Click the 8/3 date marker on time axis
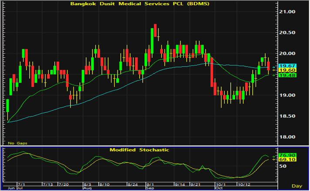 click(x=88, y=184)
